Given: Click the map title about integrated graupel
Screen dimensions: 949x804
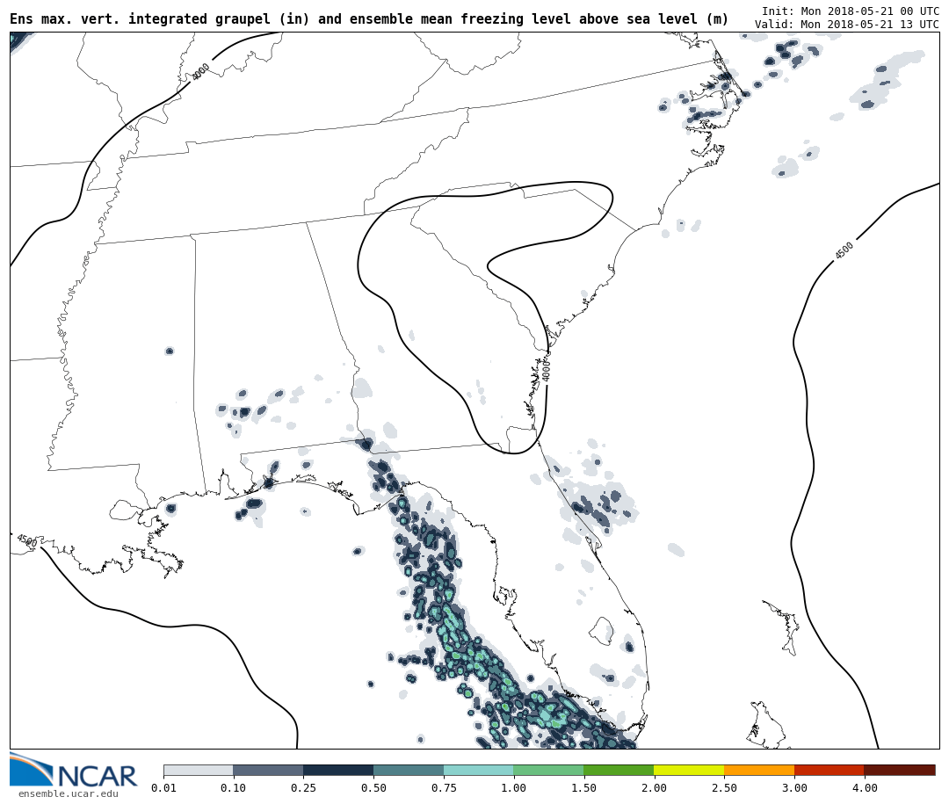Looking at the screenshot, I should 369,19.
